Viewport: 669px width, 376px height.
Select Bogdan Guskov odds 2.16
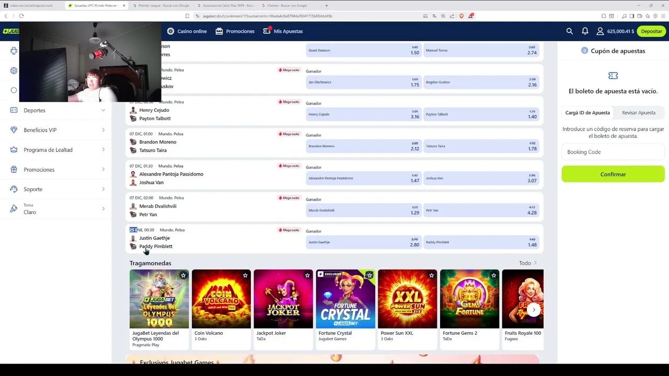[481, 82]
